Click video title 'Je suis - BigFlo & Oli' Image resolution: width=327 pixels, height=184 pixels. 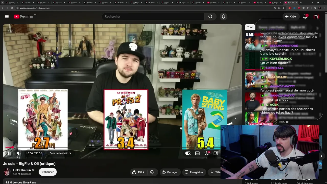tap(29, 164)
